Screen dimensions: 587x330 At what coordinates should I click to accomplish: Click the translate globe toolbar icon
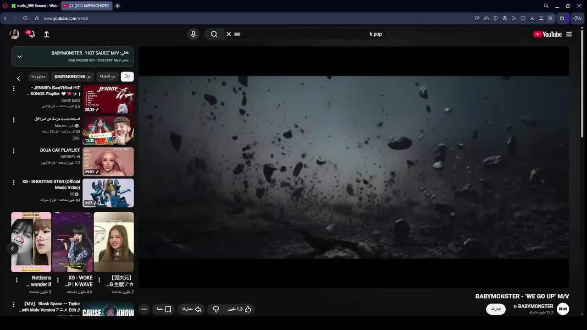tap(505, 18)
